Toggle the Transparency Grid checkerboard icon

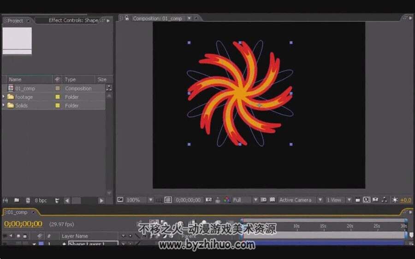pyautogui.click(x=273, y=200)
